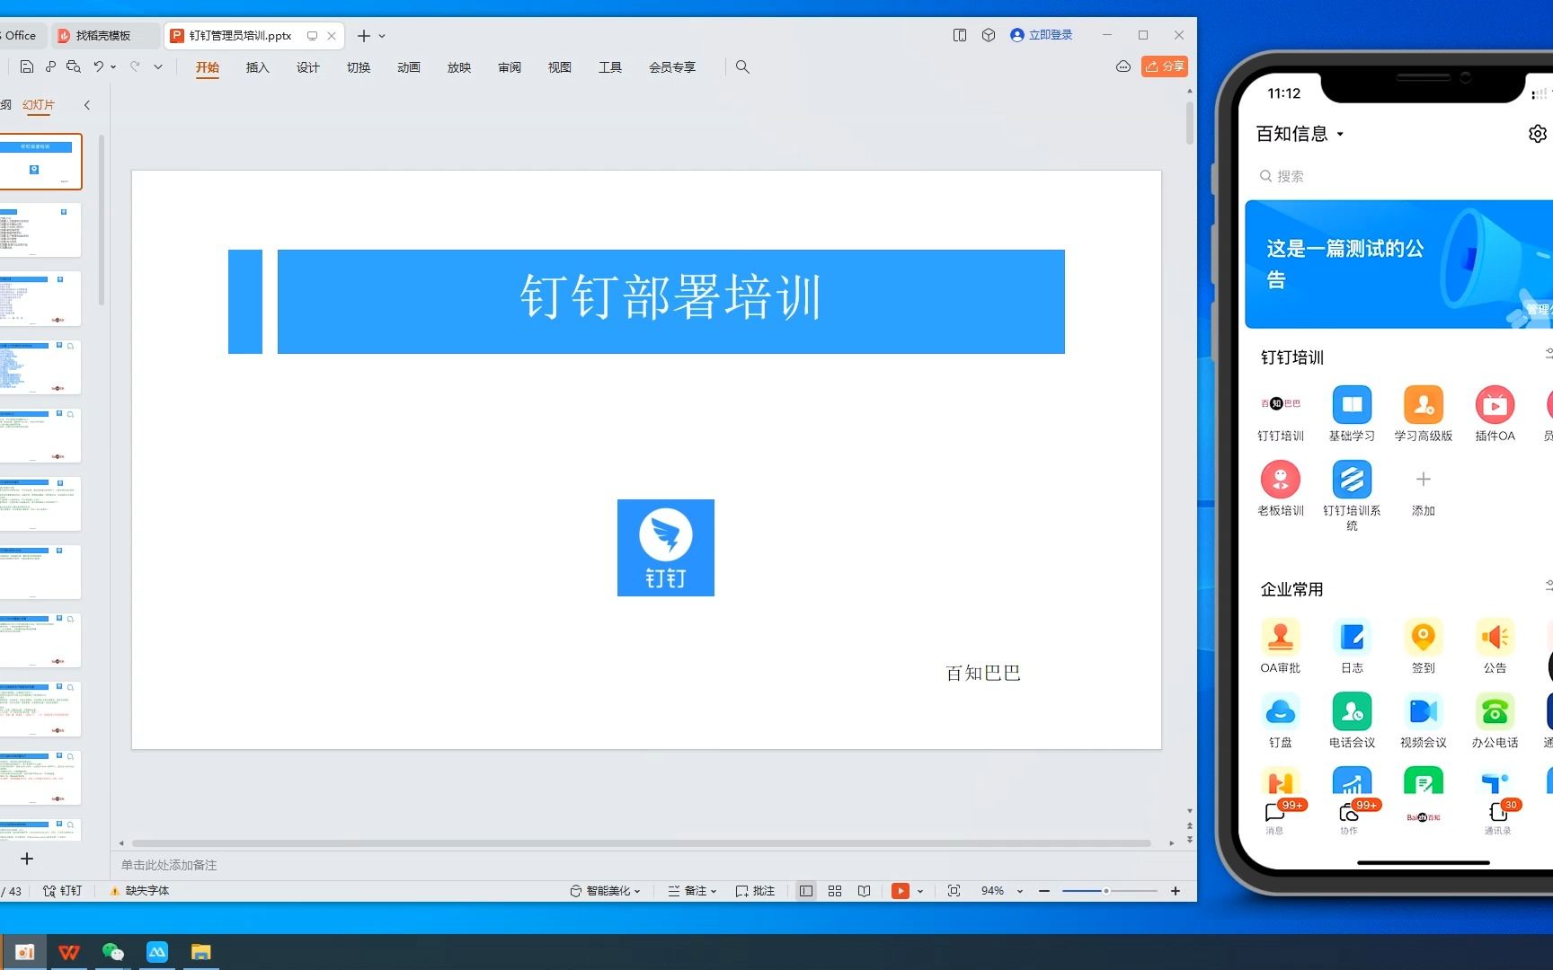
Task: Click the save icon in quick toolbar
Action: pos(27,66)
